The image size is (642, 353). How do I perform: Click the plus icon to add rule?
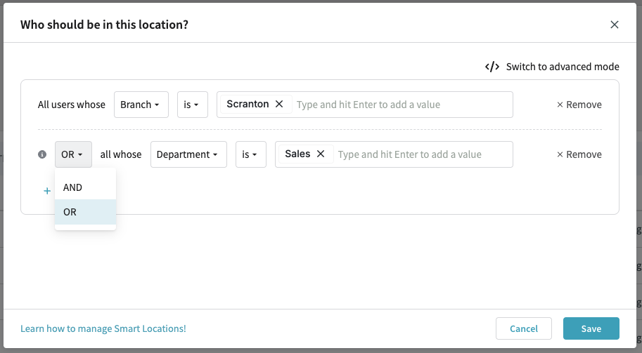click(x=47, y=191)
